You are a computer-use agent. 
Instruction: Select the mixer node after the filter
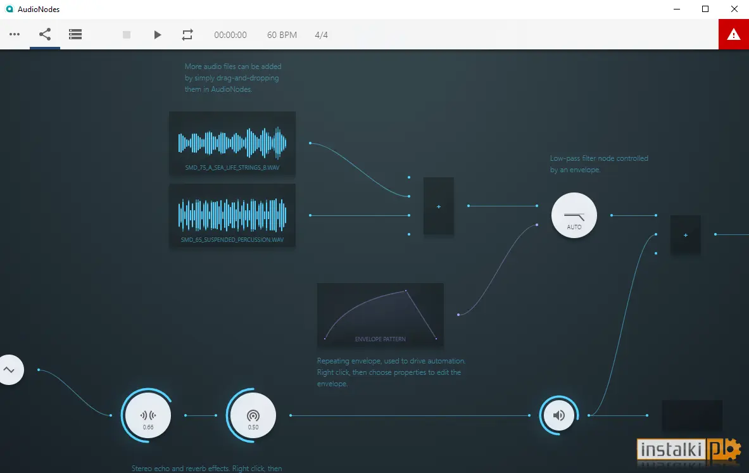pos(686,234)
